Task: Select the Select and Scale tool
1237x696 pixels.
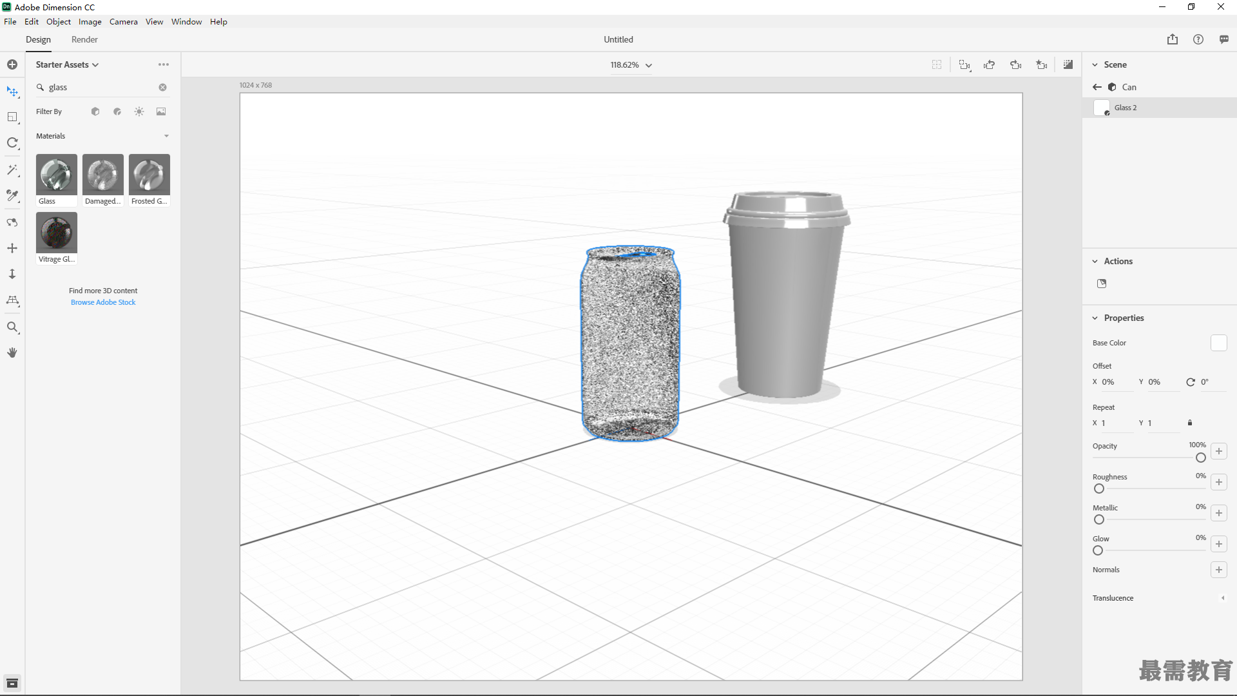Action: 12,117
